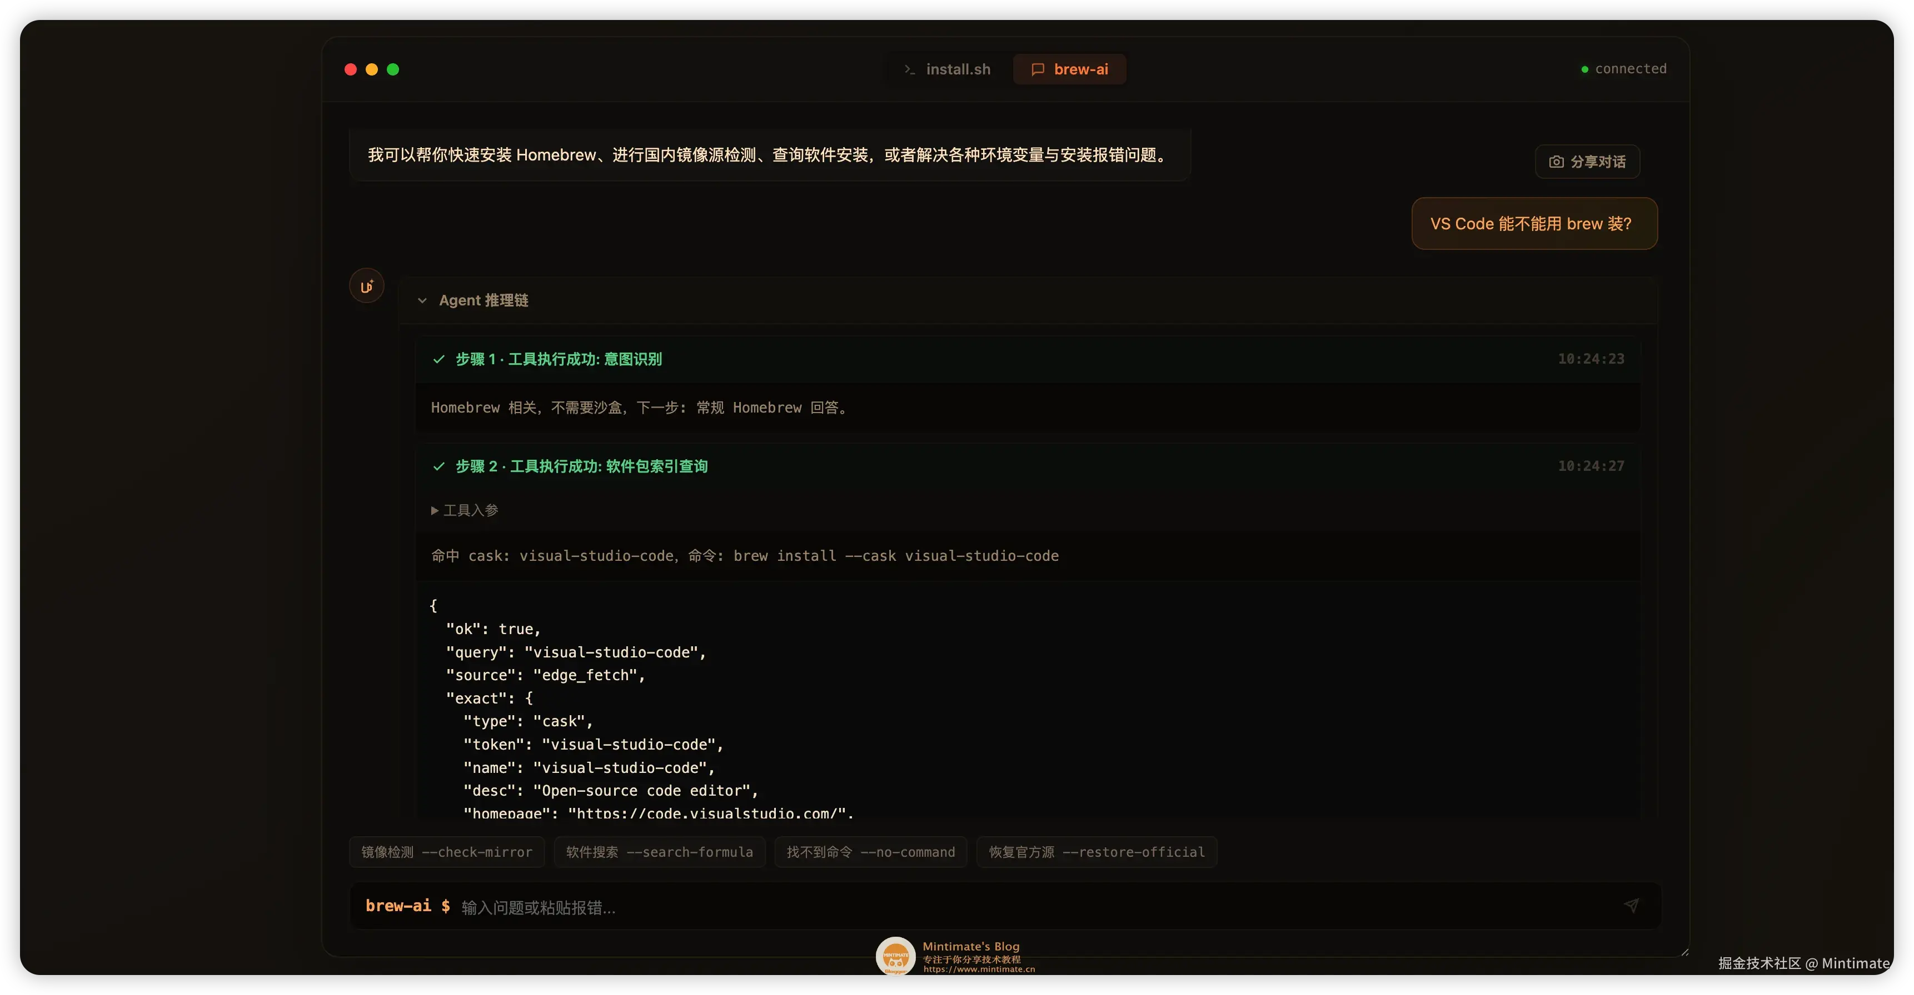Screen dimensions: 1914x995
Task: Switch to the install.sh tab
Action: pos(948,69)
